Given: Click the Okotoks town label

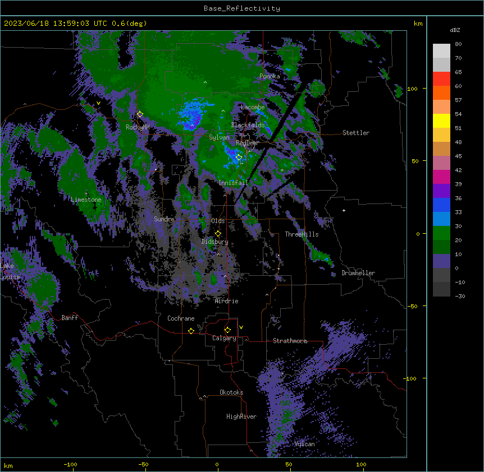Looking at the screenshot, I should pyautogui.click(x=231, y=392).
